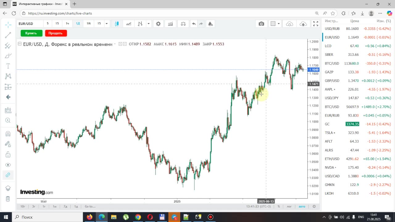Take a chart snapshot with camera icon
The height and width of the screenshot is (222, 395).
pyautogui.click(x=261, y=24)
